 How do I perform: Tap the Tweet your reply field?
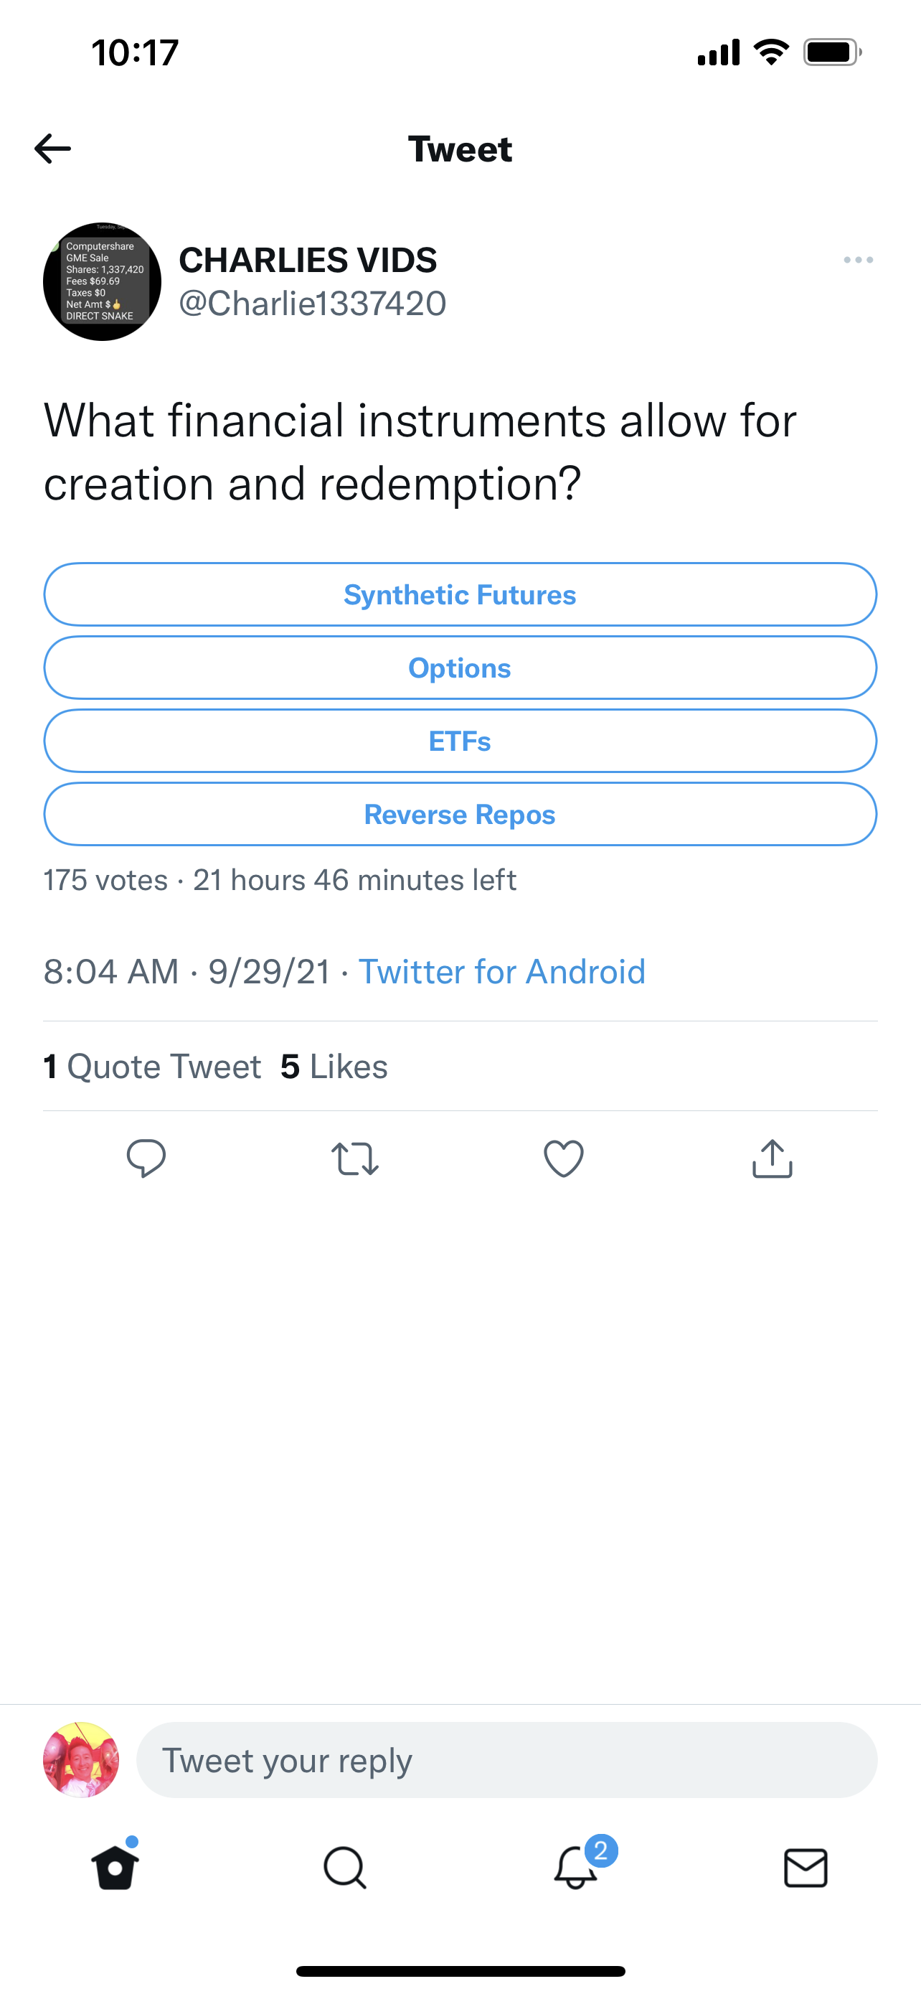(506, 1760)
